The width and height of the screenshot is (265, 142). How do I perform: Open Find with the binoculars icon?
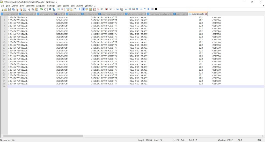pyautogui.click(x=50, y=9)
